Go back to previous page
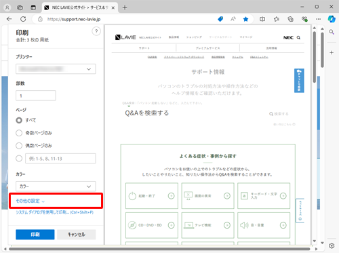Screen dimensions: 339x253 tap(9, 19)
